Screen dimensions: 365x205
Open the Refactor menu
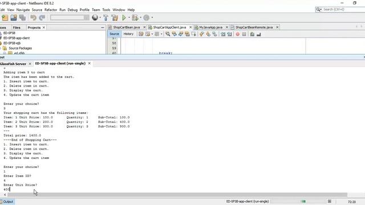(x=51, y=10)
